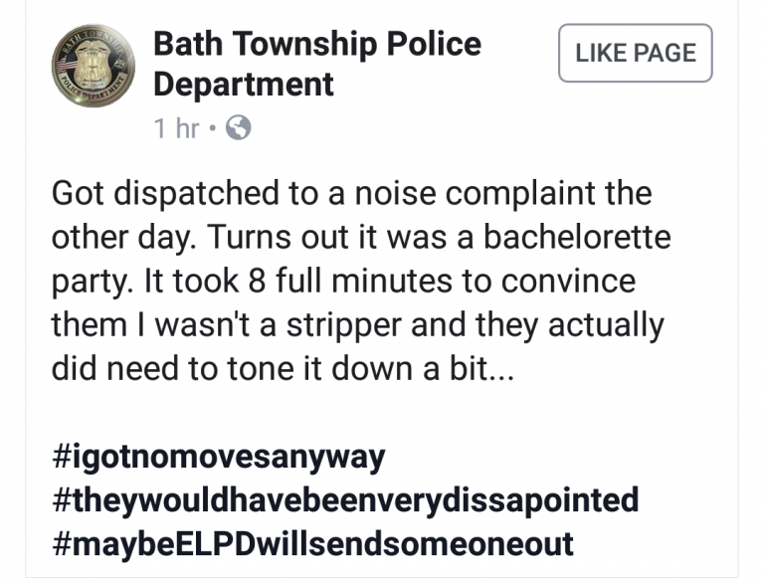The height and width of the screenshot is (585, 764).
Task: Click the word "Police" in the page title
Action: pos(434,44)
